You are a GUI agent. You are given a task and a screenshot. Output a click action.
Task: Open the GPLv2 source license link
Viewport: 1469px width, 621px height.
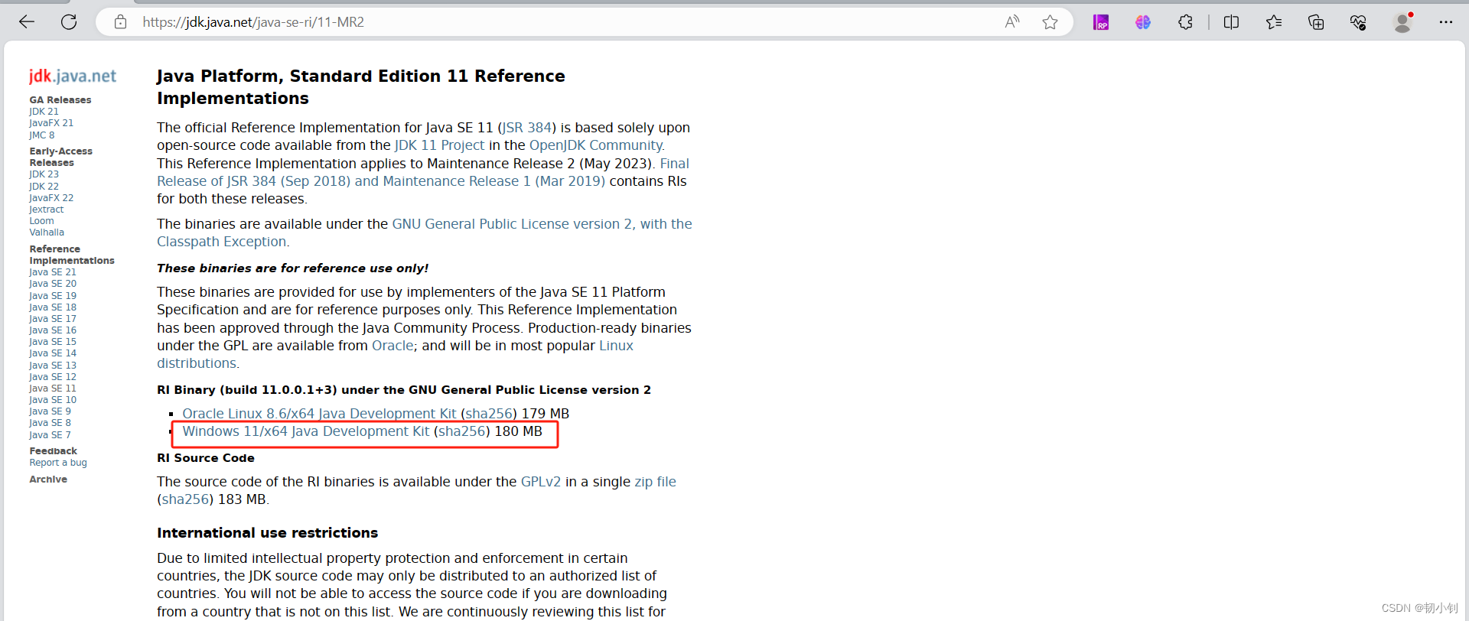[x=541, y=482]
